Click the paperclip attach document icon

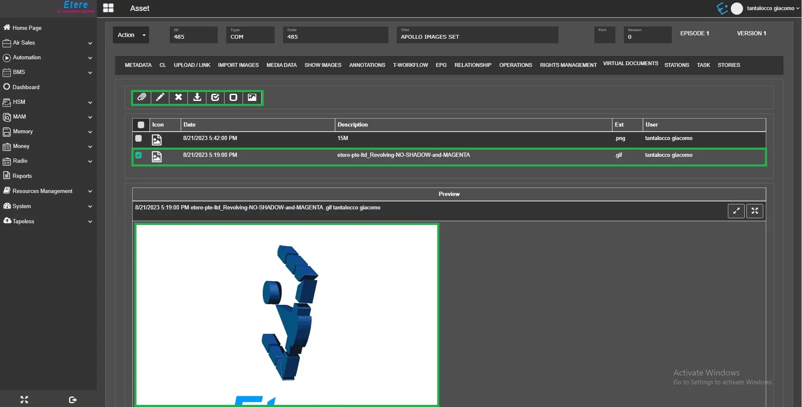tap(142, 98)
